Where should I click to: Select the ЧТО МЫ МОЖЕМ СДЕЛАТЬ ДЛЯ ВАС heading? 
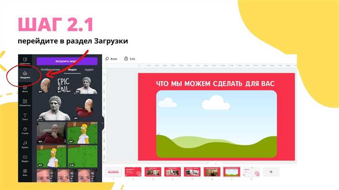point(215,83)
